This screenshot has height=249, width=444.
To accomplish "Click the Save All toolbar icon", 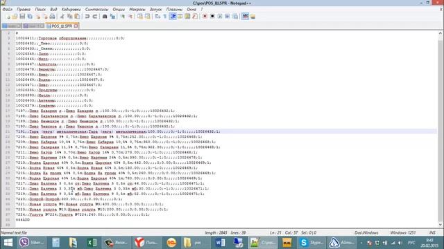I will point(30,17).
